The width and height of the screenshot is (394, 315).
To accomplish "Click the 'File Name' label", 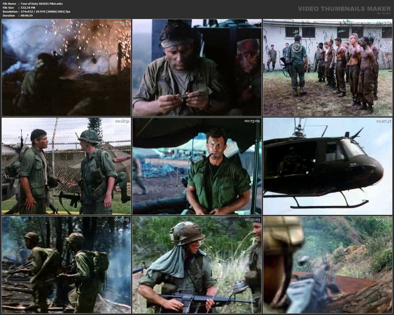I will (x=9, y=4).
